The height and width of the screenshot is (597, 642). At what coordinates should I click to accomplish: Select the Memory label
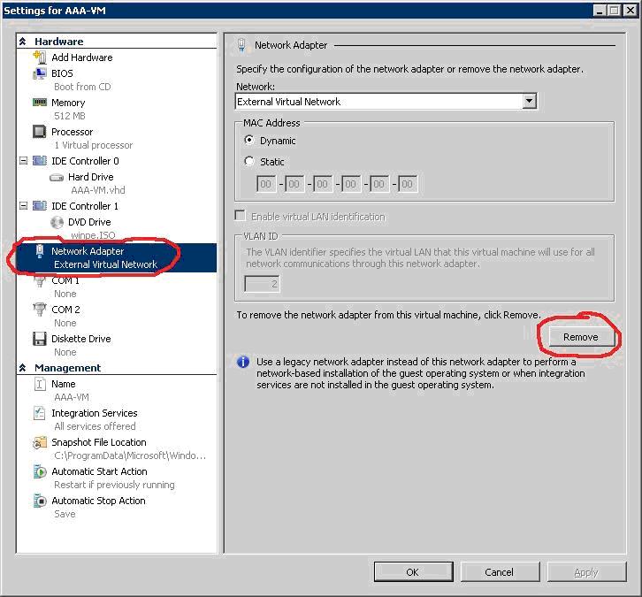[68, 103]
